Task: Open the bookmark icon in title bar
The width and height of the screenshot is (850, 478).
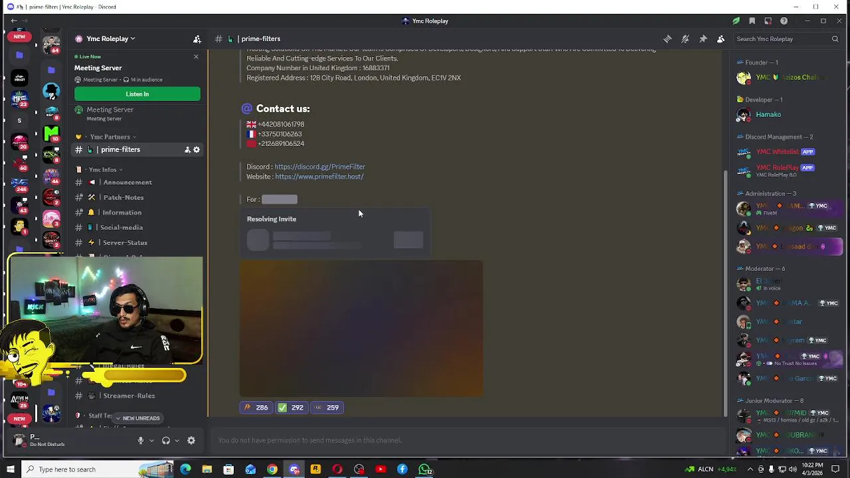Action: 752,21
